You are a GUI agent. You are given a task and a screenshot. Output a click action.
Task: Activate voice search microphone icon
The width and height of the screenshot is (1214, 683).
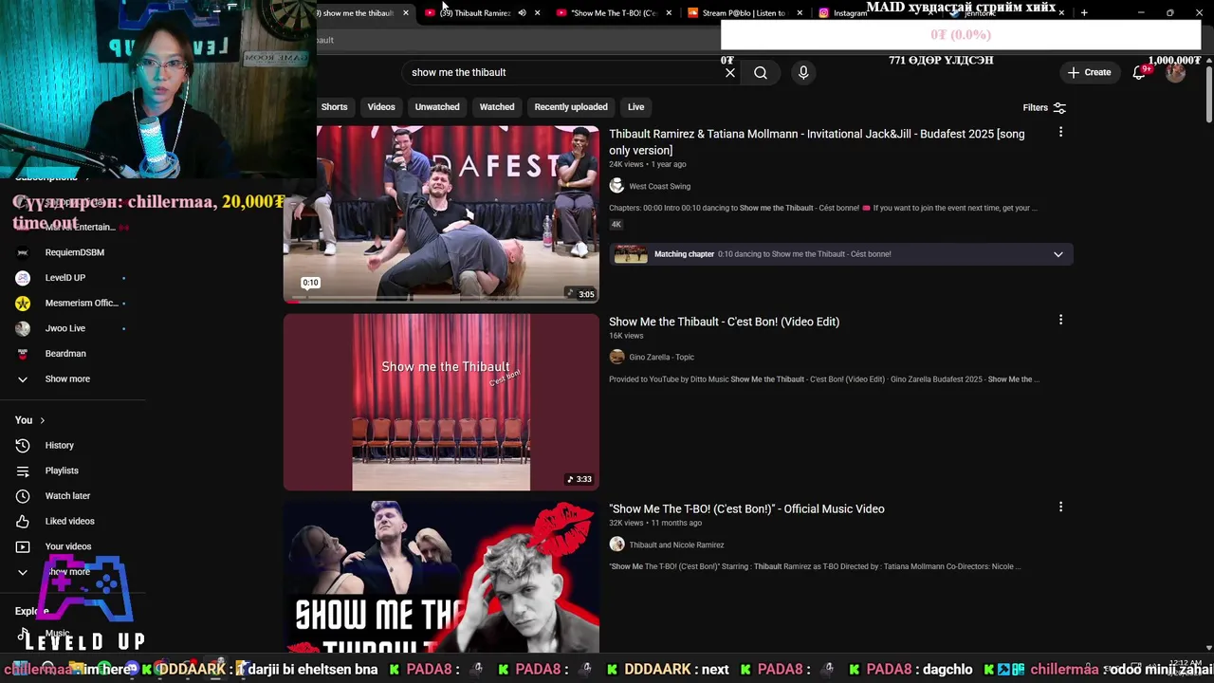803,72
